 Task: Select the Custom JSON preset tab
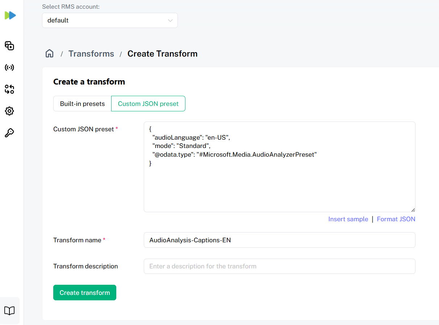pyautogui.click(x=148, y=104)
